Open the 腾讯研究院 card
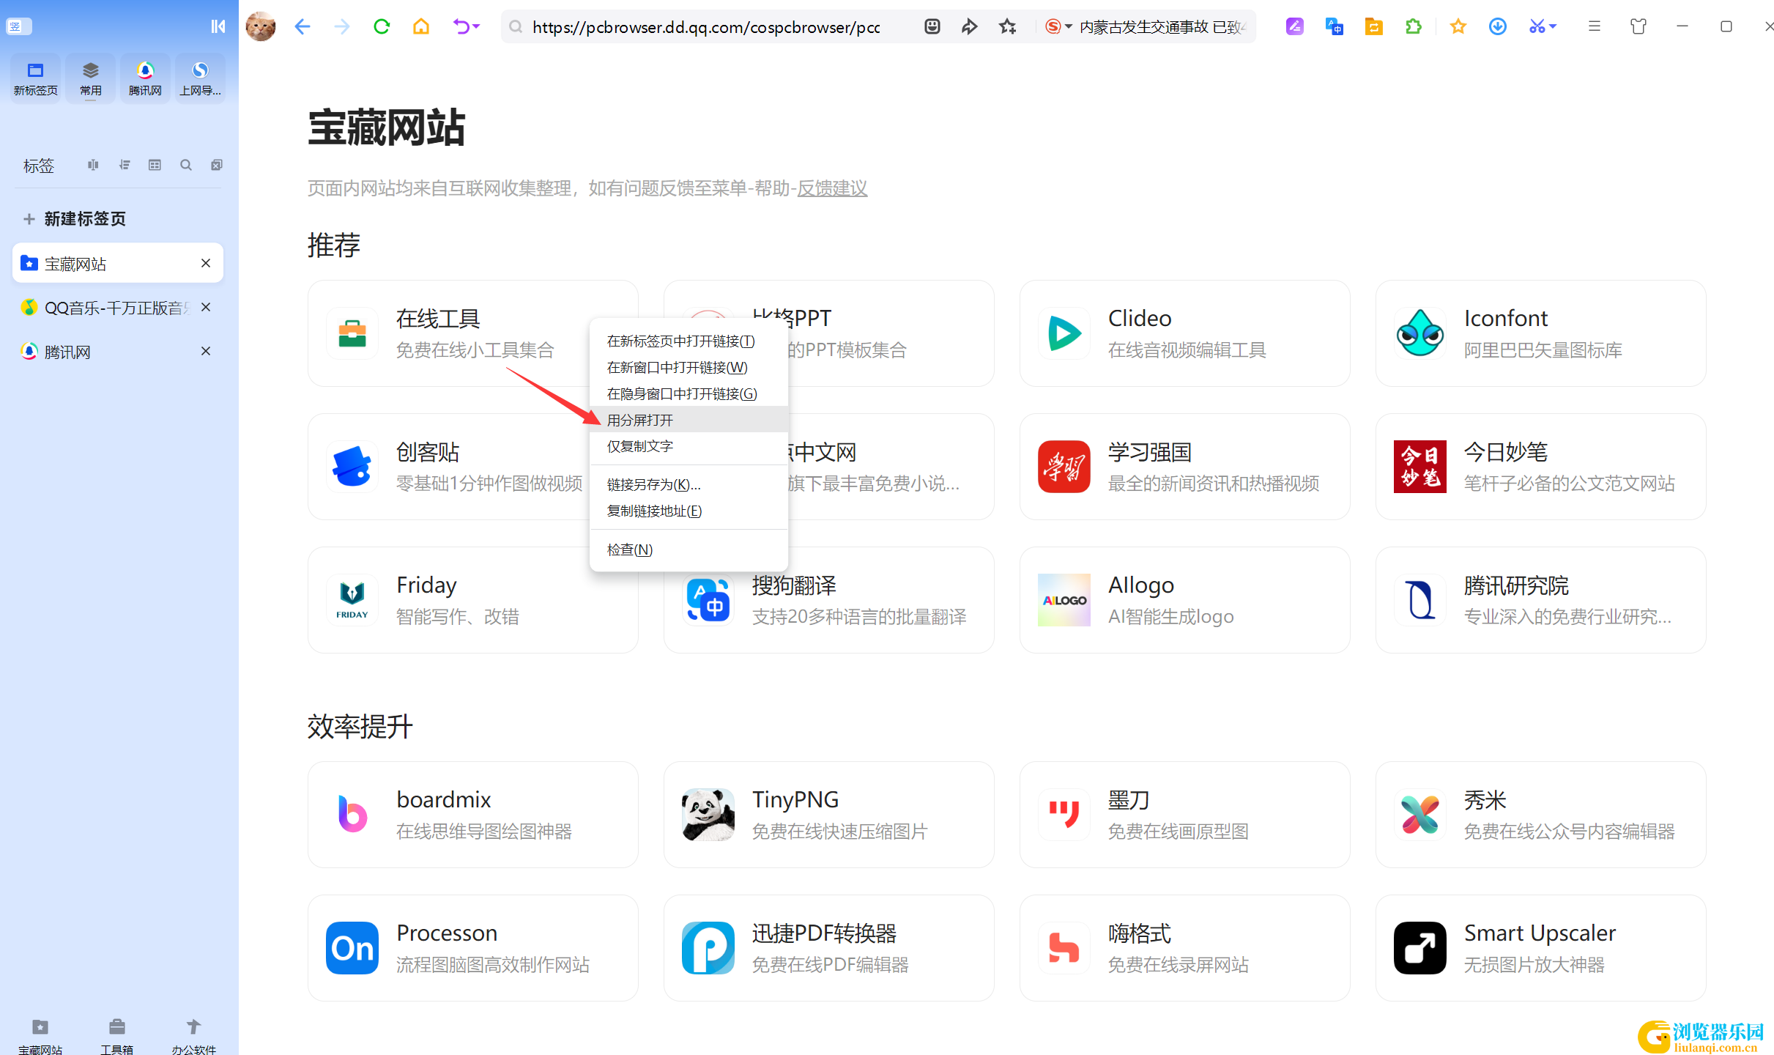This screenshot has width=1774, height=1055. point(1540,600)
